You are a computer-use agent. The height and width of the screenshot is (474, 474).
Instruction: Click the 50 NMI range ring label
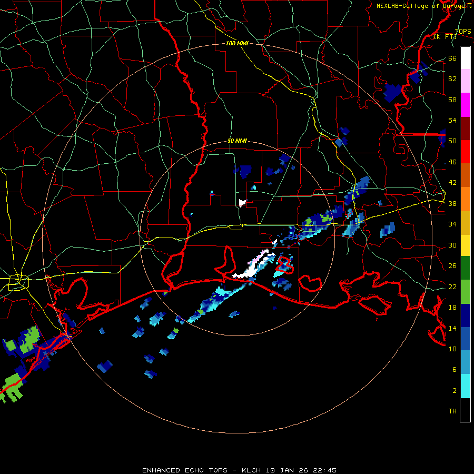[x=237, y=141]
